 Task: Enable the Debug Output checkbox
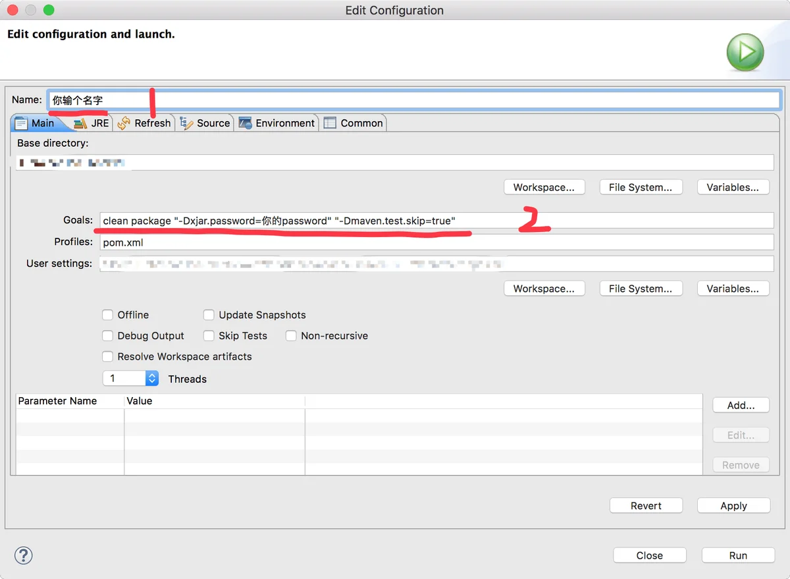(108, 336)
